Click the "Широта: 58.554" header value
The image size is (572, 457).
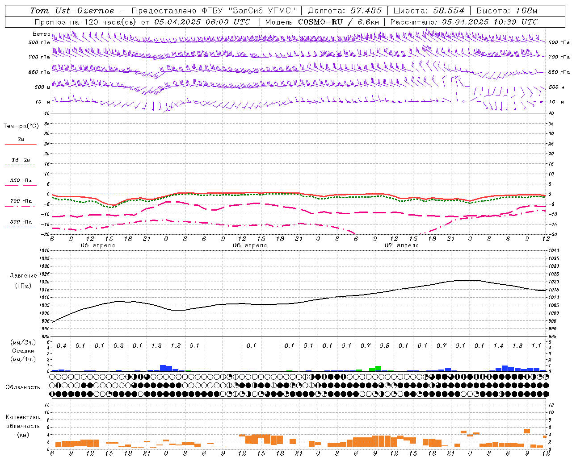pyautogui.click(x=429, y=11)
